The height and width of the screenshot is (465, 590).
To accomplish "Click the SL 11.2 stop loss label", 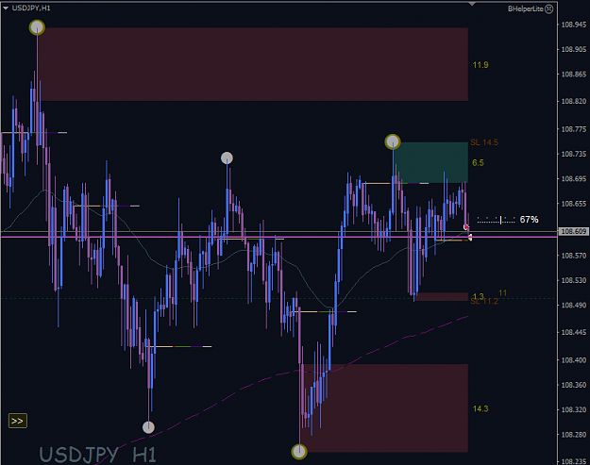I will click(x=484, y=302).
